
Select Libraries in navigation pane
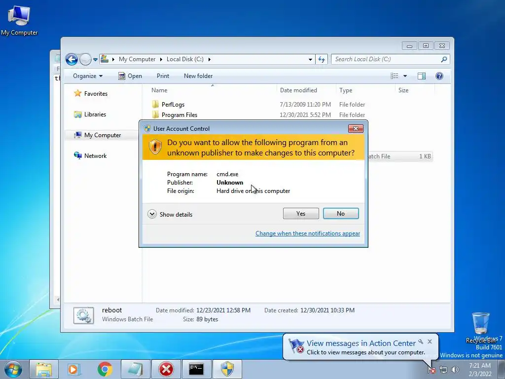coord(95,114)
